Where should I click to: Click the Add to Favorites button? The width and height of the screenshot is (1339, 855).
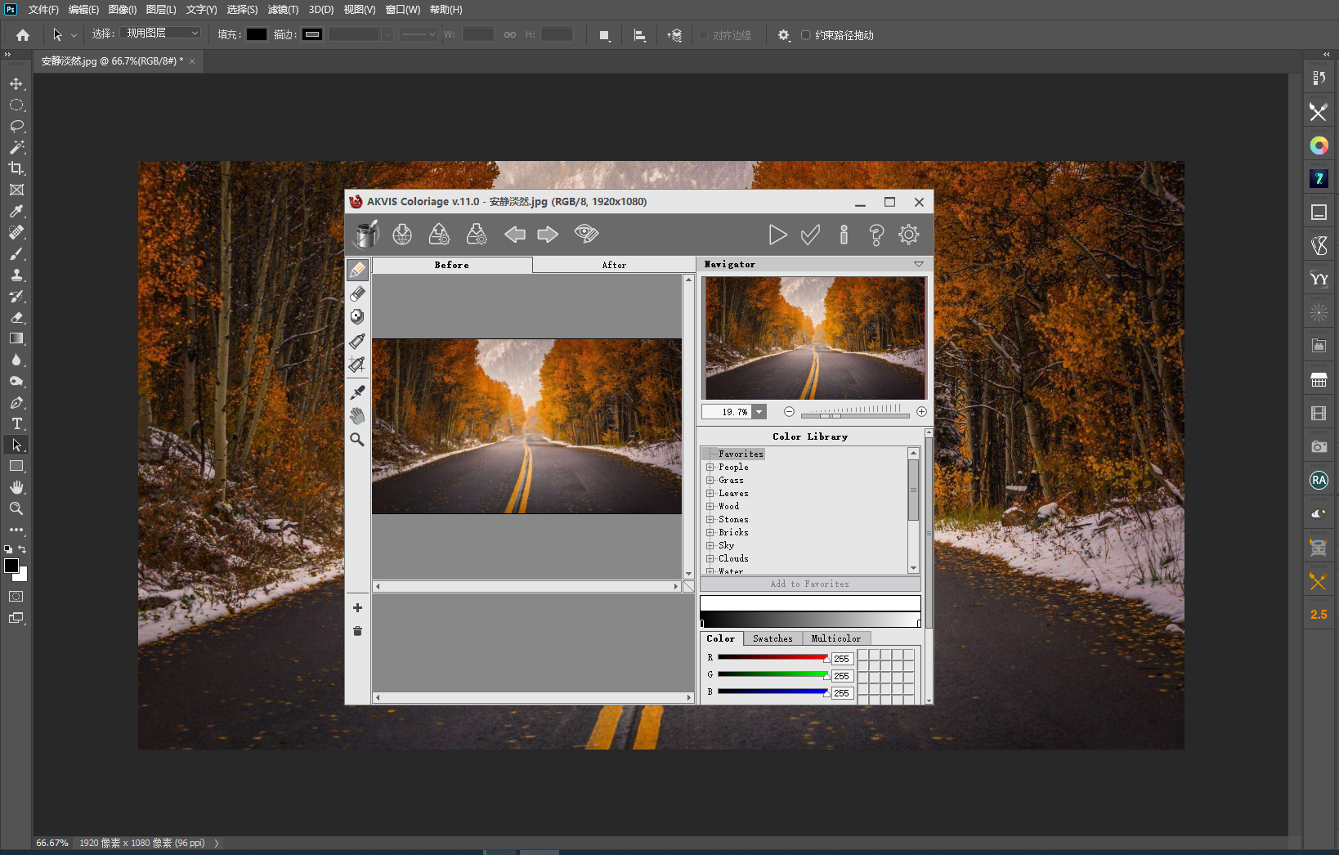pyautogui.click(x=810, y=584)
